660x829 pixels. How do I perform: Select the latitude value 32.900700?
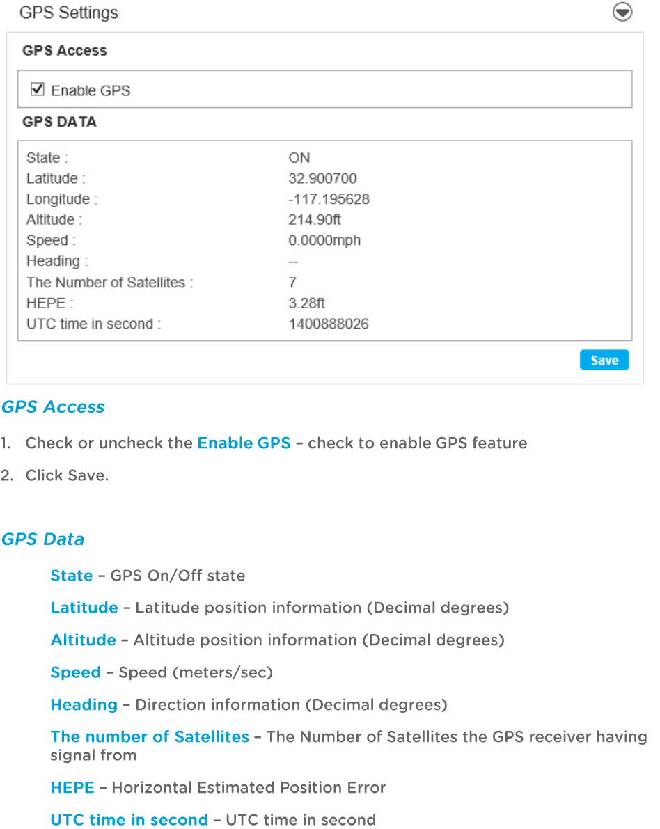point(322,178)
